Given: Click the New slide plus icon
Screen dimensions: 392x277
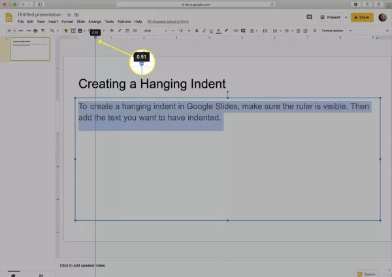Looking at the screenshot, I should coord(9,31).
